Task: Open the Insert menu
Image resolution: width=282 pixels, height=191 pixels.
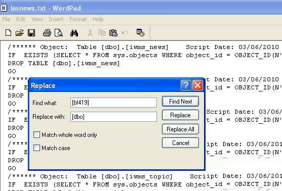Action: 56,19
